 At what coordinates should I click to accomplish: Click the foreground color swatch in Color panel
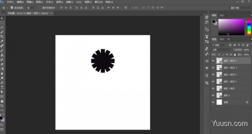coord(214,21)
